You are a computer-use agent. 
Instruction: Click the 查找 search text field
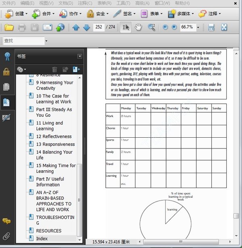click(24, 41)
